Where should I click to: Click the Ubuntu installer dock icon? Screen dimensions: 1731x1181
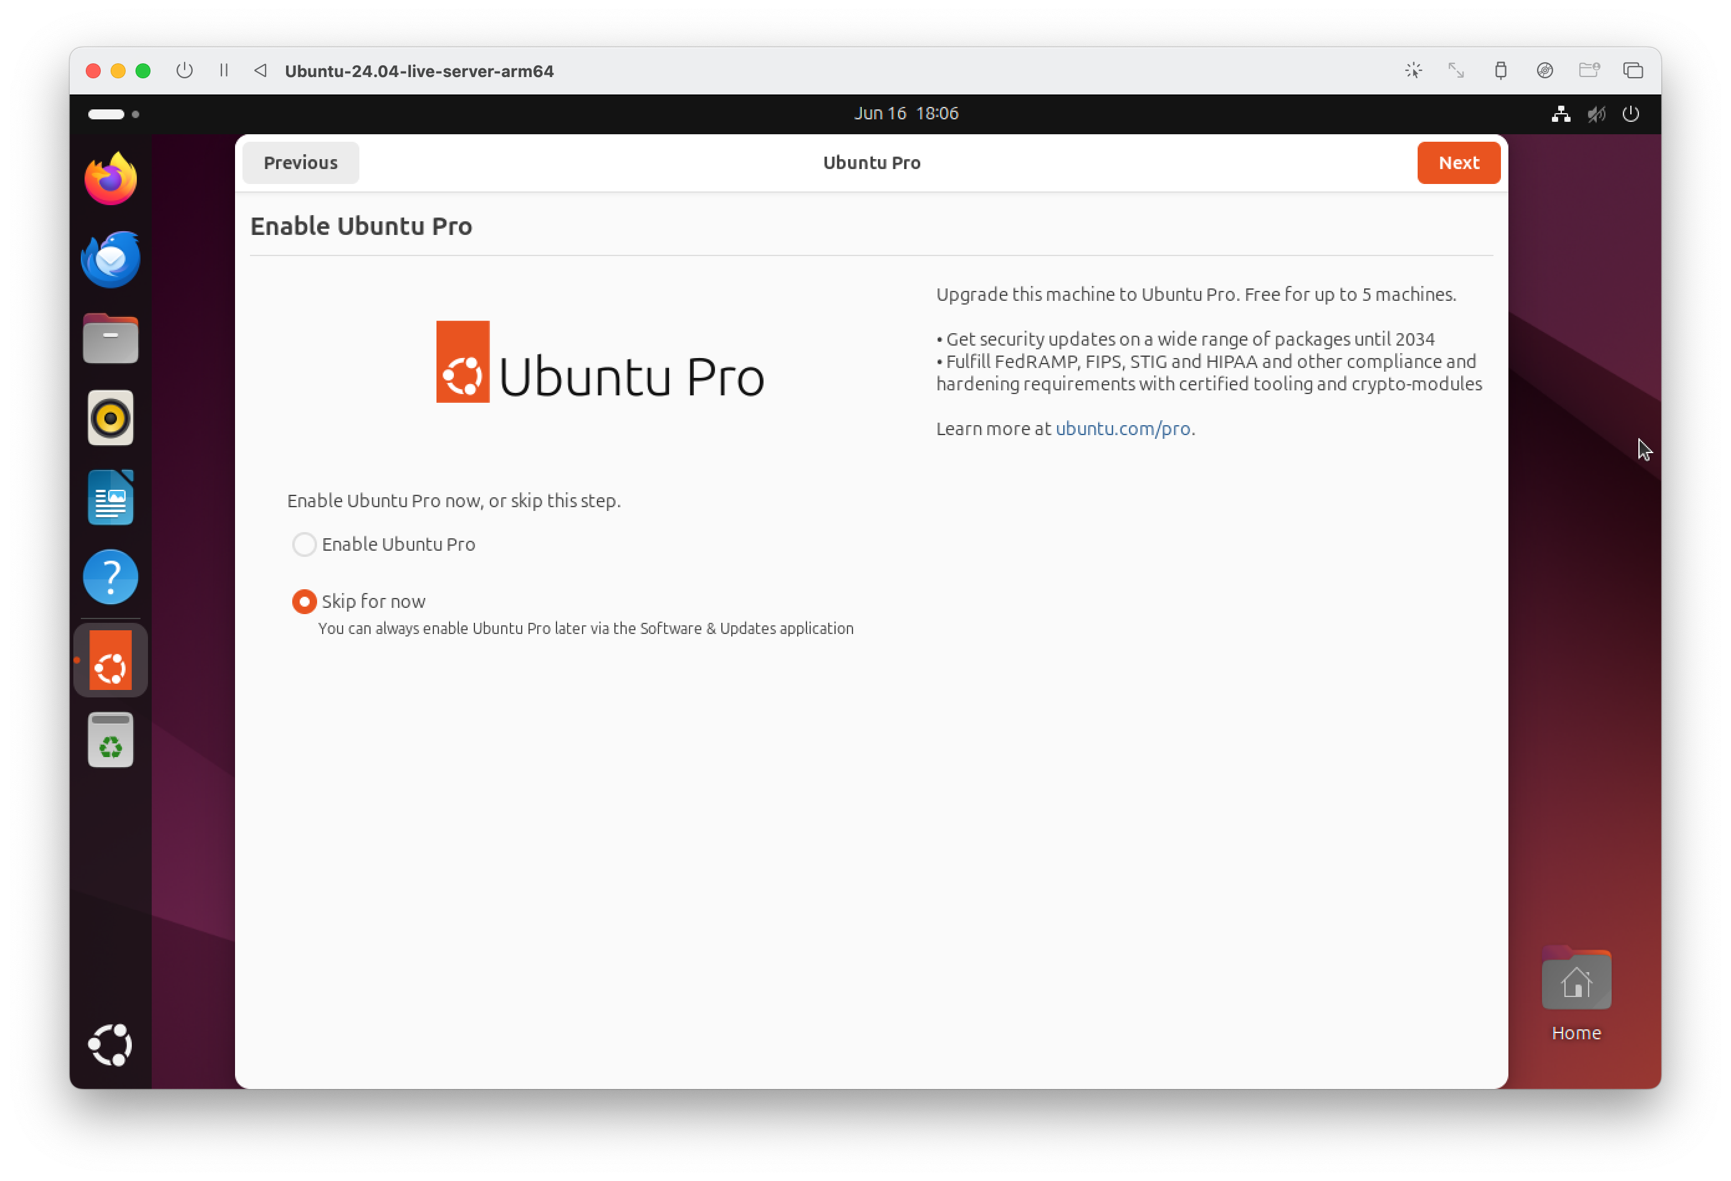coord(110,661)
